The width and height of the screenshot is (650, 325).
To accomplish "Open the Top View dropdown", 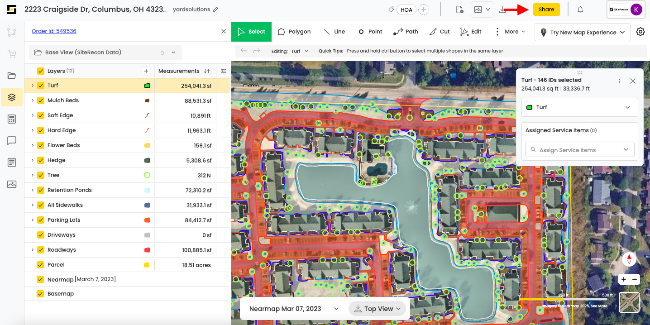I will coord(378,309).
